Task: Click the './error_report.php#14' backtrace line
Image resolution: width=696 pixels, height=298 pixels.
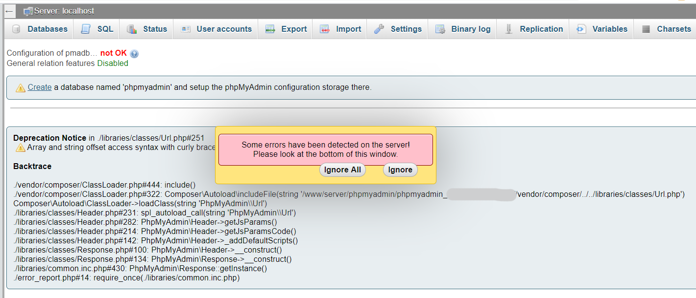Action: (126, 278)
